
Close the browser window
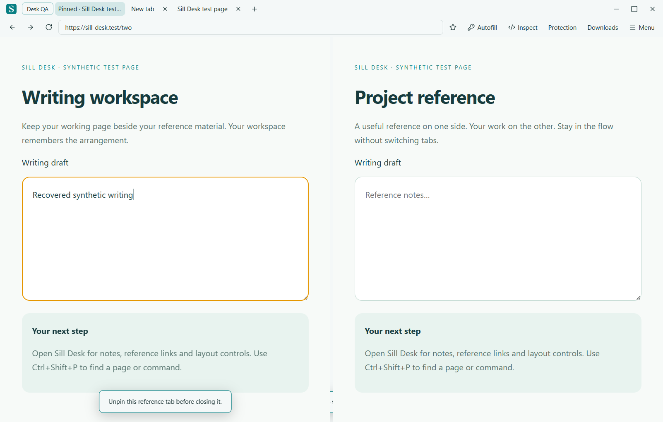[652, 9]
